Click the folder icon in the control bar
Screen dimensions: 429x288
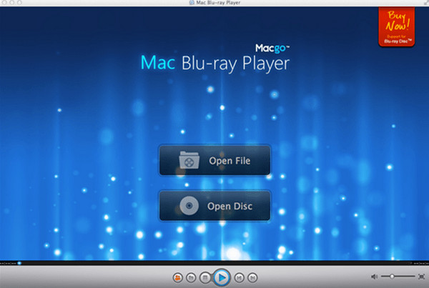tap(191, 278)
